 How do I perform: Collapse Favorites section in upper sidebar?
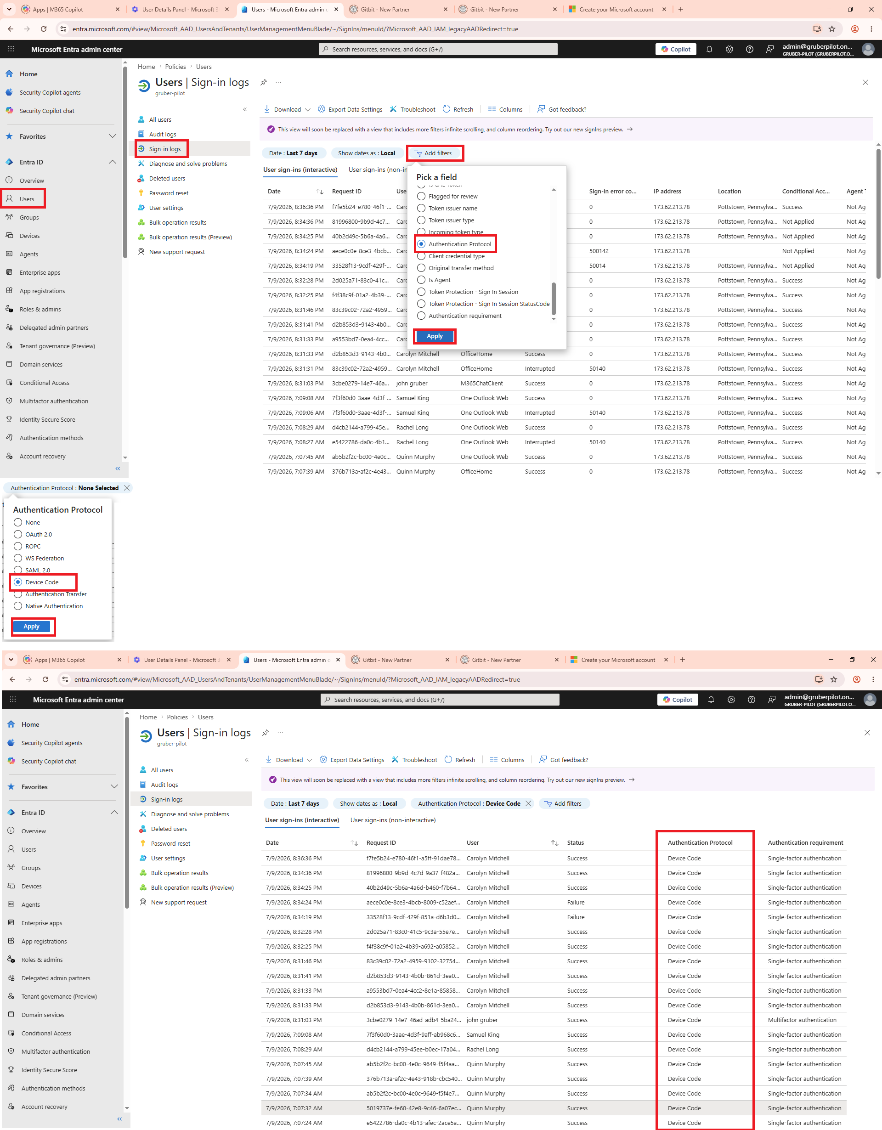(x=112, y=136)
